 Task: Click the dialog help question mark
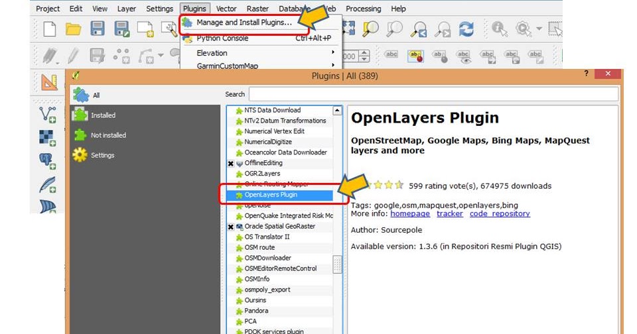point(586,74)
